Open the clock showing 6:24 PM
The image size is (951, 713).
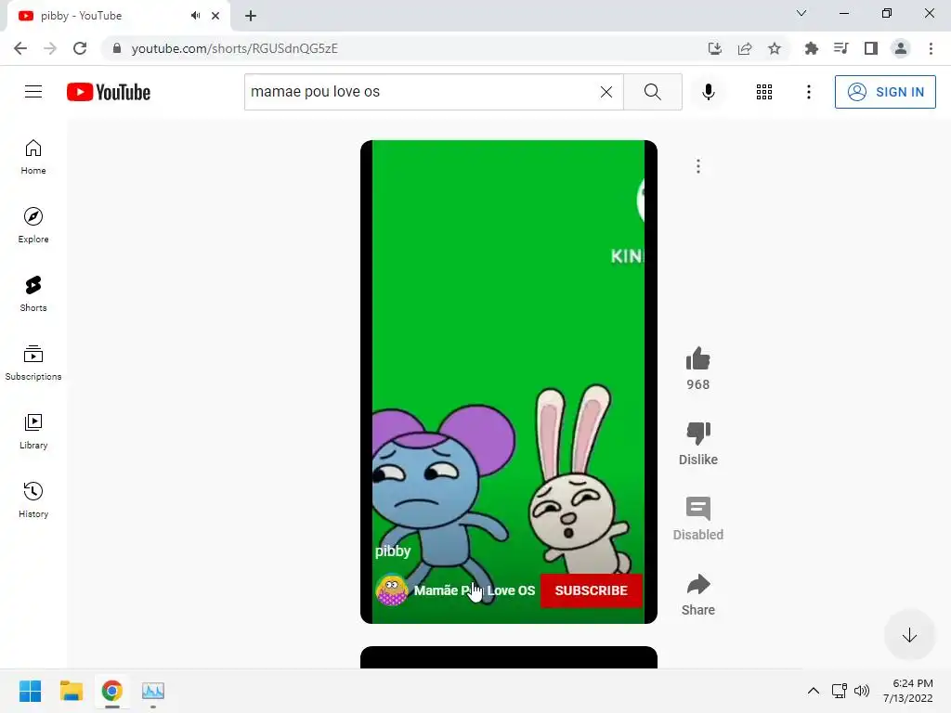(908, 691)
